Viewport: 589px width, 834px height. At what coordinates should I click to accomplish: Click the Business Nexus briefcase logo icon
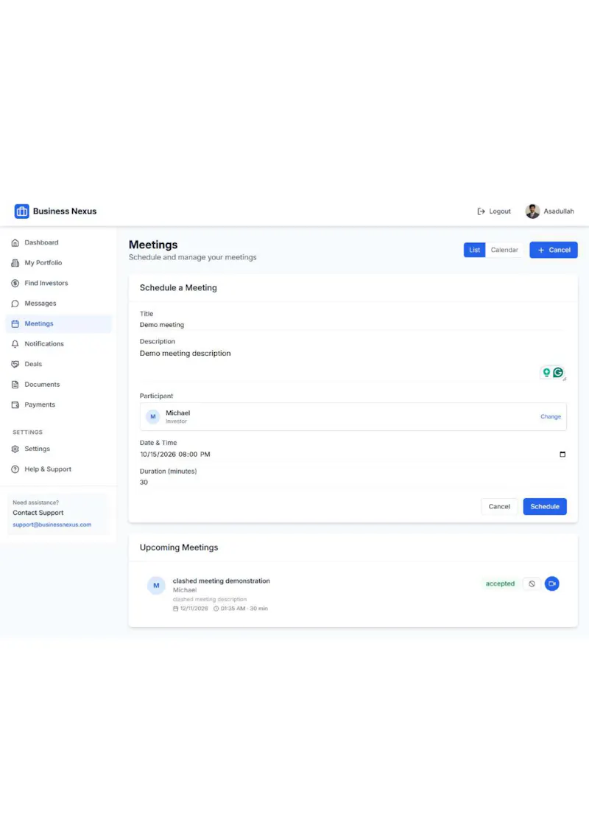click(x=22, y=211)
